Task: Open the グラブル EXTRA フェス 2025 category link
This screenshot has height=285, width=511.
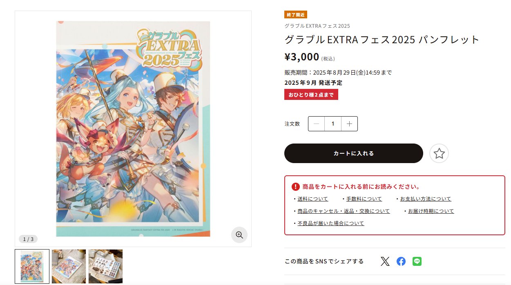Action: pos(317,26)
